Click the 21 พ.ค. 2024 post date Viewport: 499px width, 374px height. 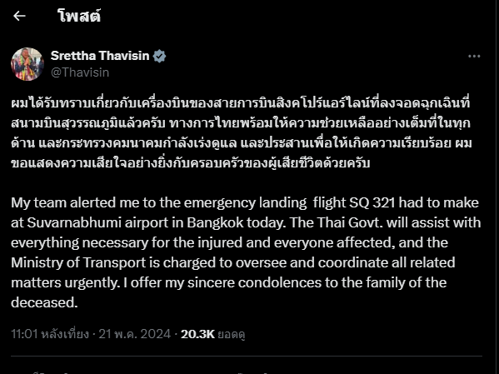click(135, 334)
